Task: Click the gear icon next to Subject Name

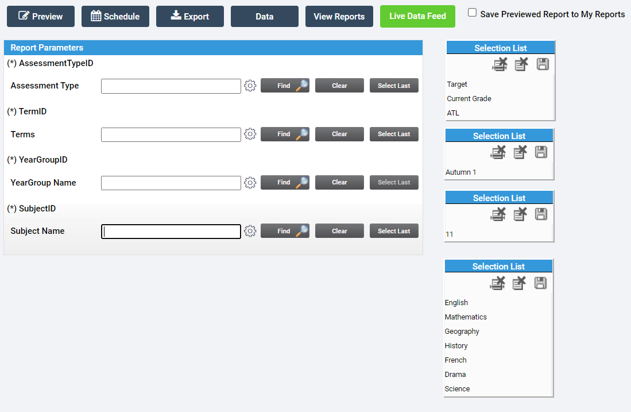Action: point(250,230)
